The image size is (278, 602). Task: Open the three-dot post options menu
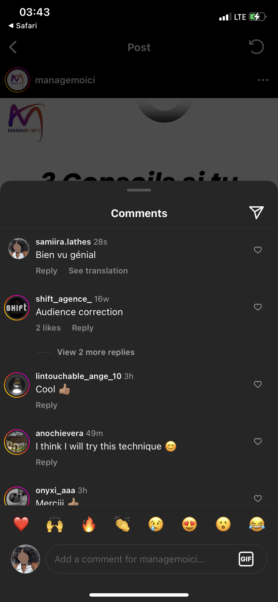tap(263, 80)
